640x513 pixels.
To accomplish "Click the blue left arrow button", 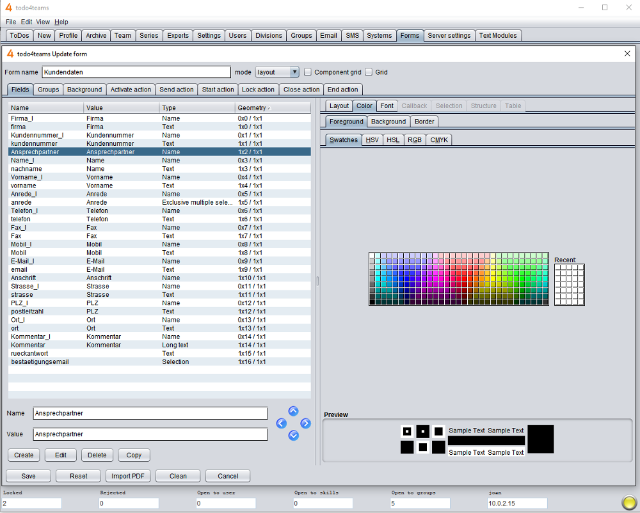I will (x=281, y=423).
